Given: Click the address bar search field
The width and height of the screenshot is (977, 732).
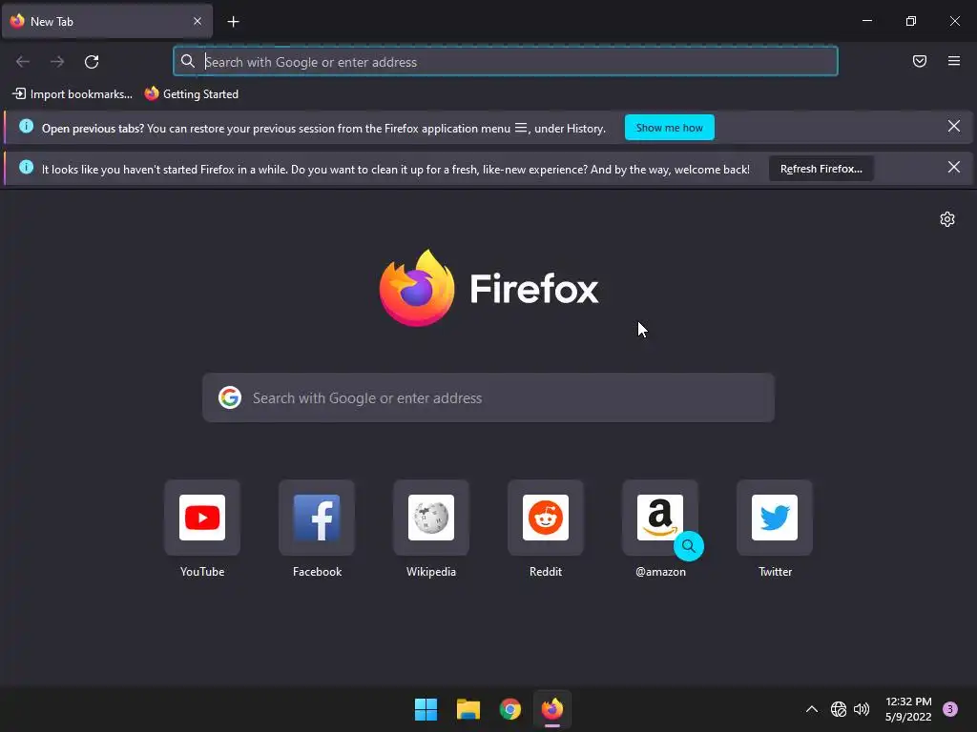Looking at the screenshot, I should tap(506, 62).
